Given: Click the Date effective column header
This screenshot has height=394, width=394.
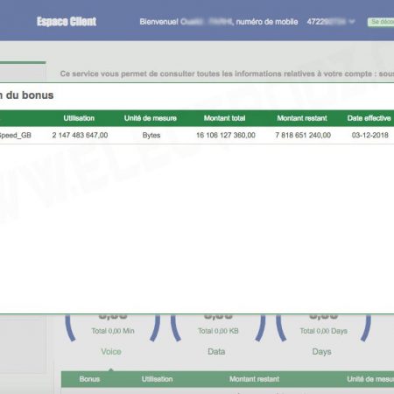Looking at the screenshot, I should (369, 118).
